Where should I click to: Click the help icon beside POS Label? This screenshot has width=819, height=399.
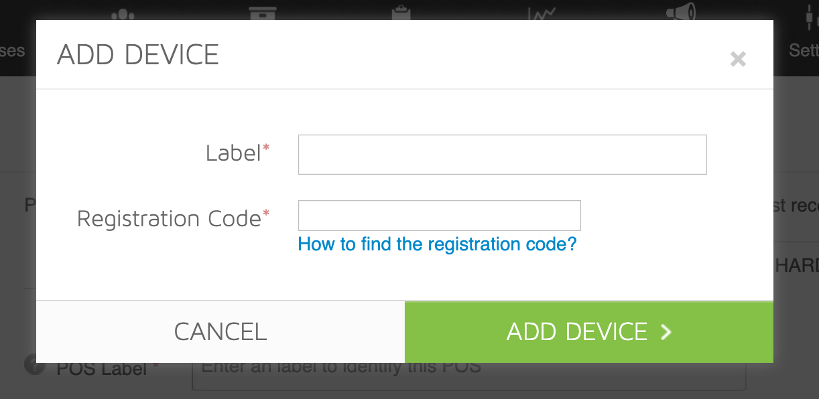pos(31,366)
